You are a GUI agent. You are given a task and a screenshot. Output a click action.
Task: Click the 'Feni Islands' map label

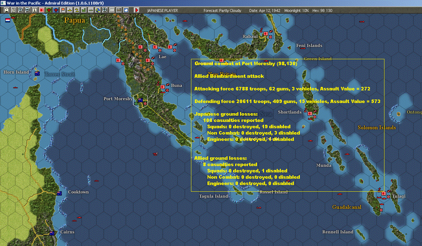[x=309, y=46]
